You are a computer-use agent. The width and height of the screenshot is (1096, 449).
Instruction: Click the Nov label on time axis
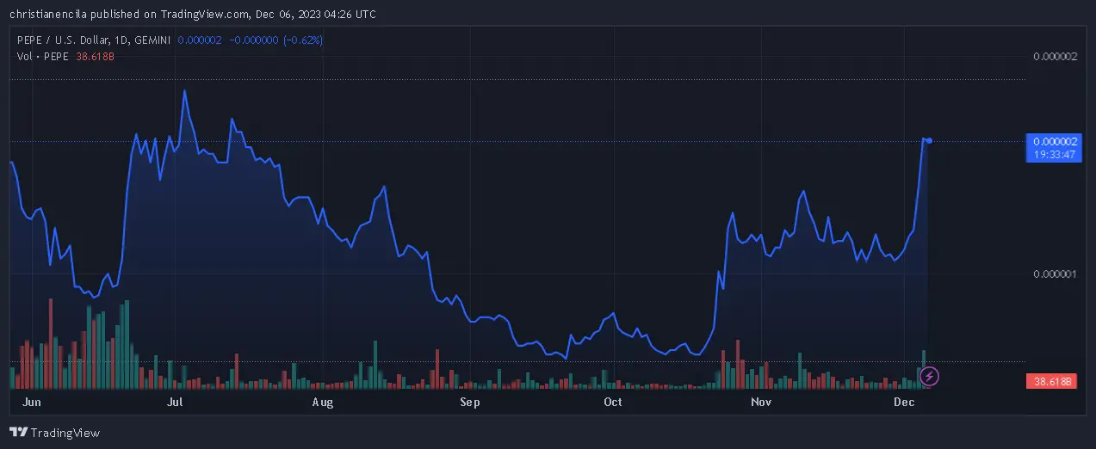tap(760, 402)
